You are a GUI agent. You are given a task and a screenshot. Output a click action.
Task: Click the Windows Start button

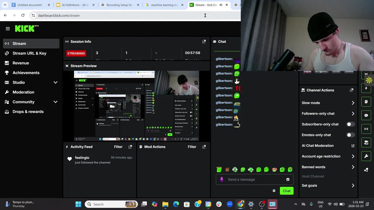78,204
